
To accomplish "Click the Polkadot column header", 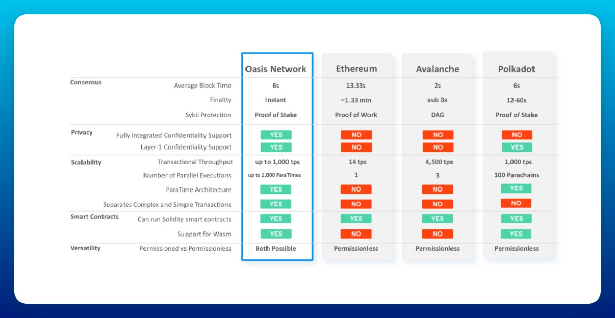I will [517, 69].
